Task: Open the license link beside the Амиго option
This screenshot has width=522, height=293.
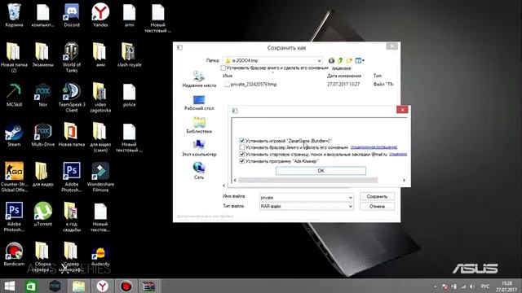Action: pyautogui.click(x=374, y=147)
